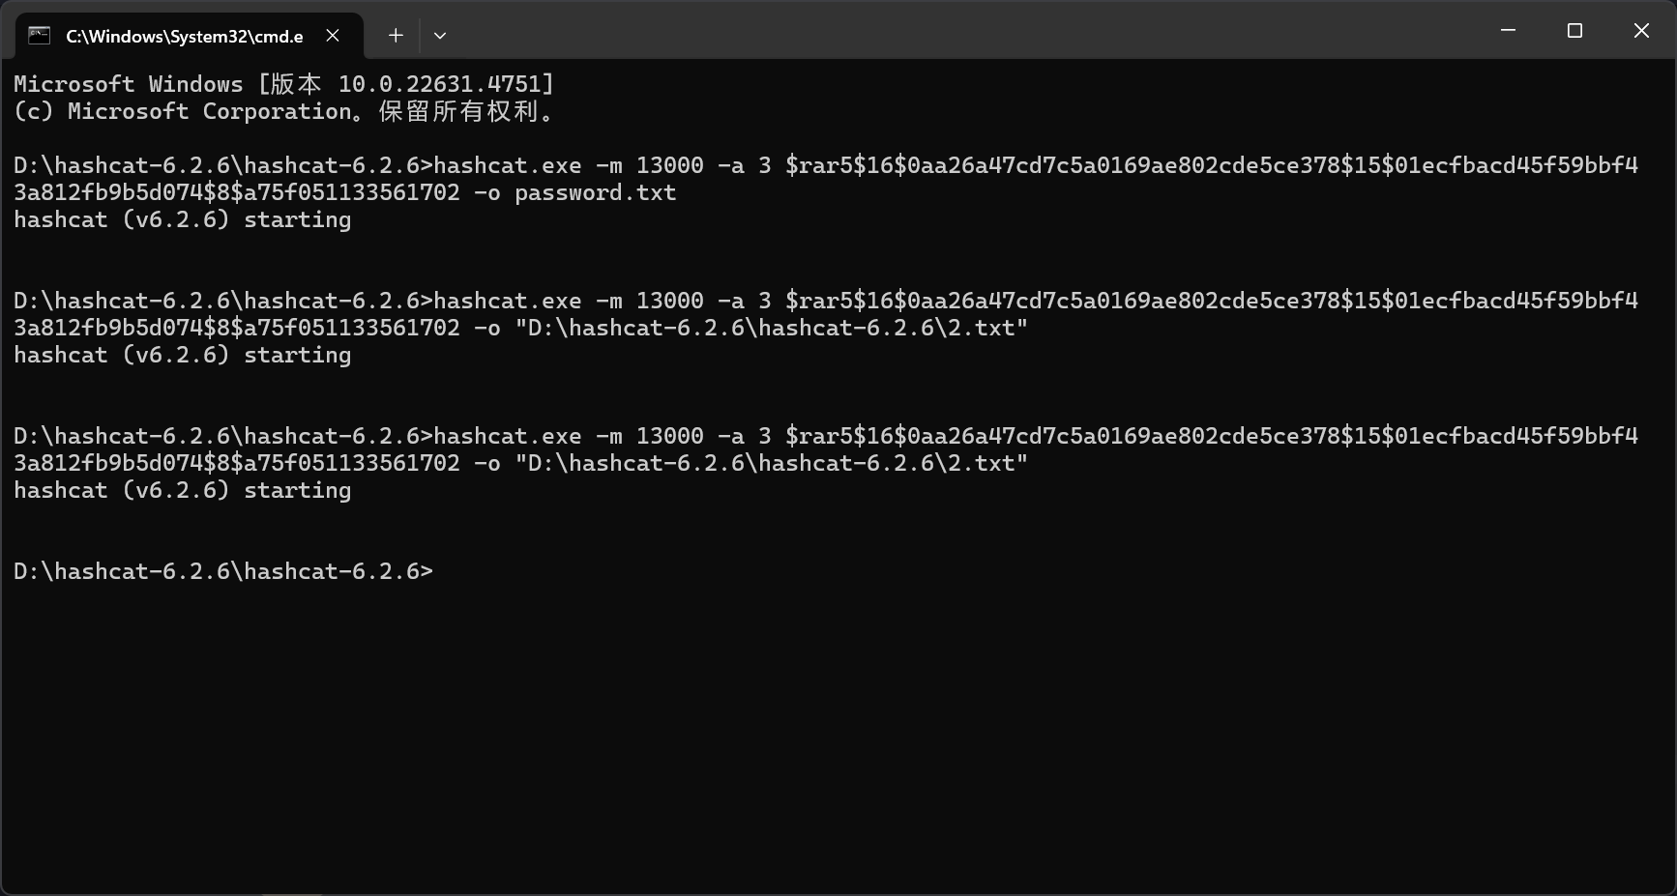Click the empty title bar area
The width and height of the screenshot is (1677, 896).
[x=967, y=31]
